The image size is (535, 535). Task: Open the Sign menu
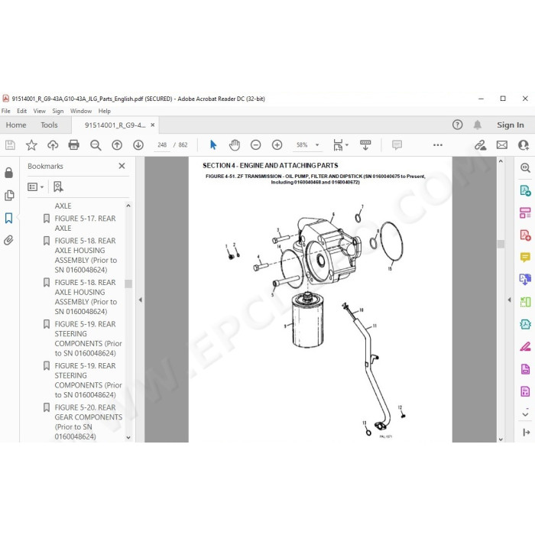click(x=58, y=111)
